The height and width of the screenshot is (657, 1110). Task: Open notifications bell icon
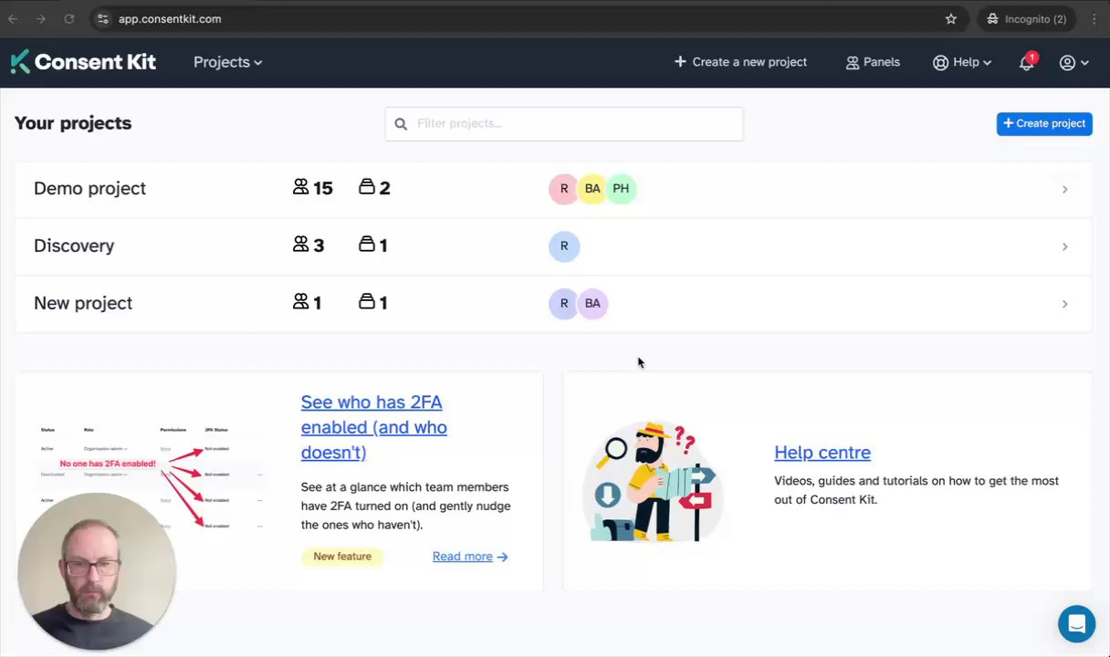[x=1027, y=62]
